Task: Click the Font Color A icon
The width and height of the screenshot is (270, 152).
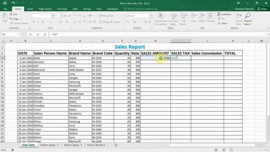Action: 67,22
